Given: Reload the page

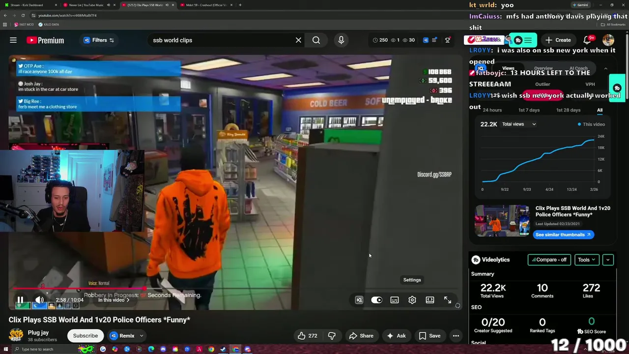Looking at the screenshot, I should click(x=23, y=15).
